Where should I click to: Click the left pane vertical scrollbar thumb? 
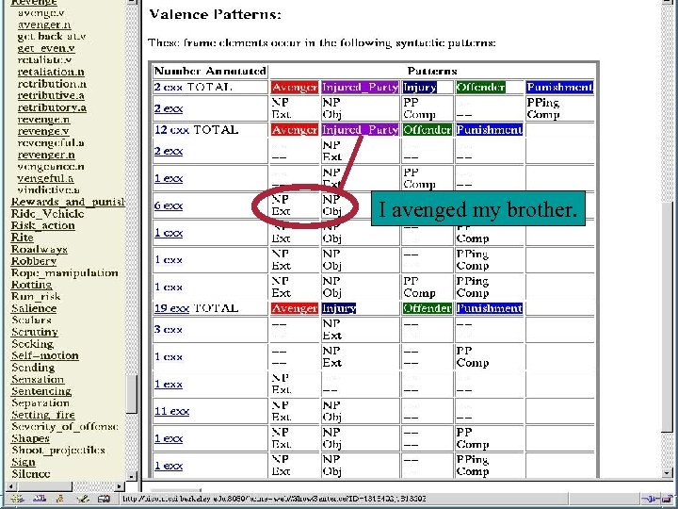pyautogui.click(x=132, y=394)
